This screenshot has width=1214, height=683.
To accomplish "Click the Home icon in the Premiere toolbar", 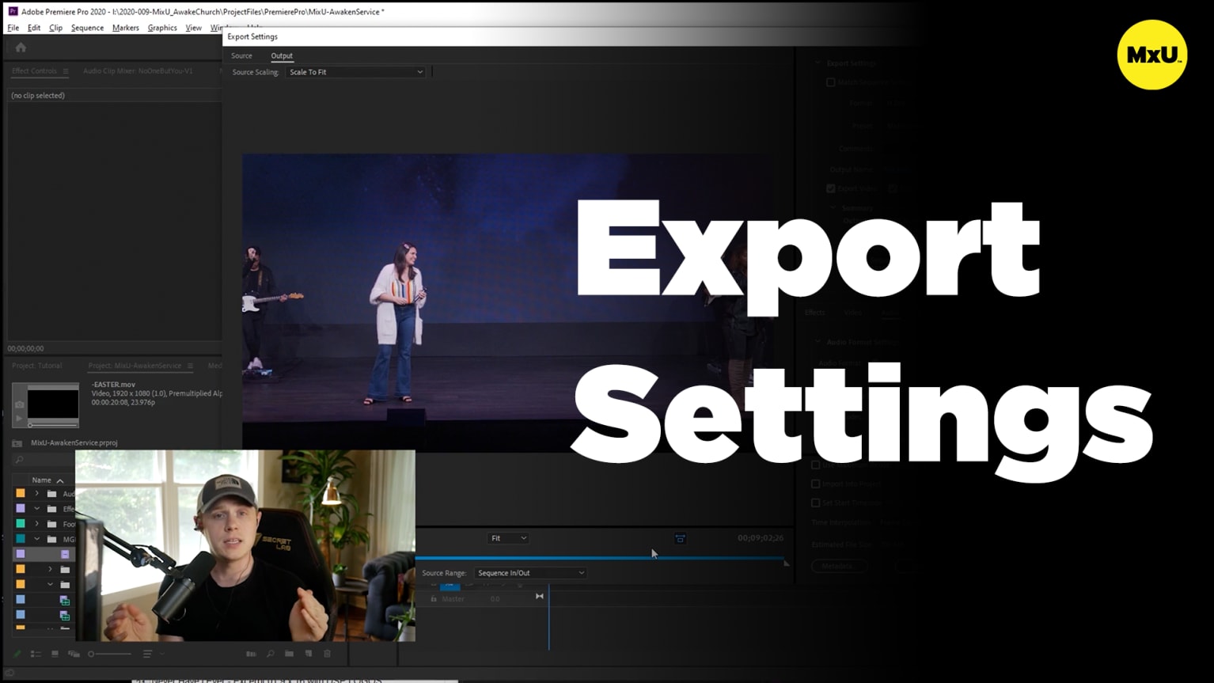I will coord(20,47).
